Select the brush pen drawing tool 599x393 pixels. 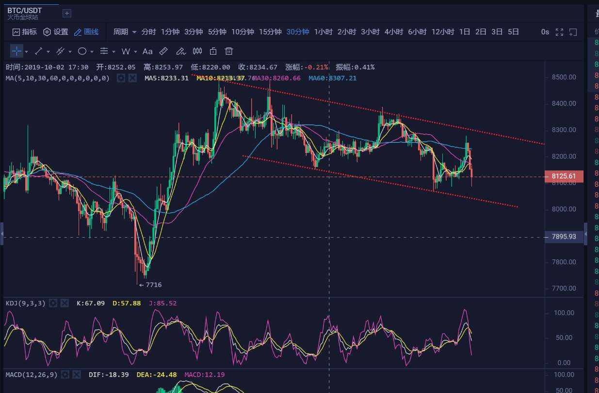coord(180,51)
